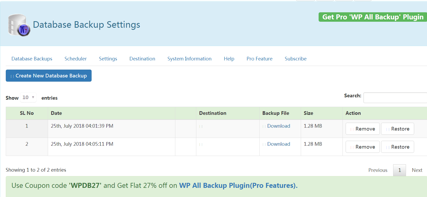Remove the first backup entry

(x=362, y=129)
